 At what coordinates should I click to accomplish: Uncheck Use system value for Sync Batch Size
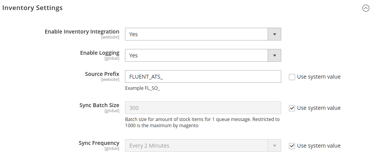pyautogui.click(x=292, y=108)
